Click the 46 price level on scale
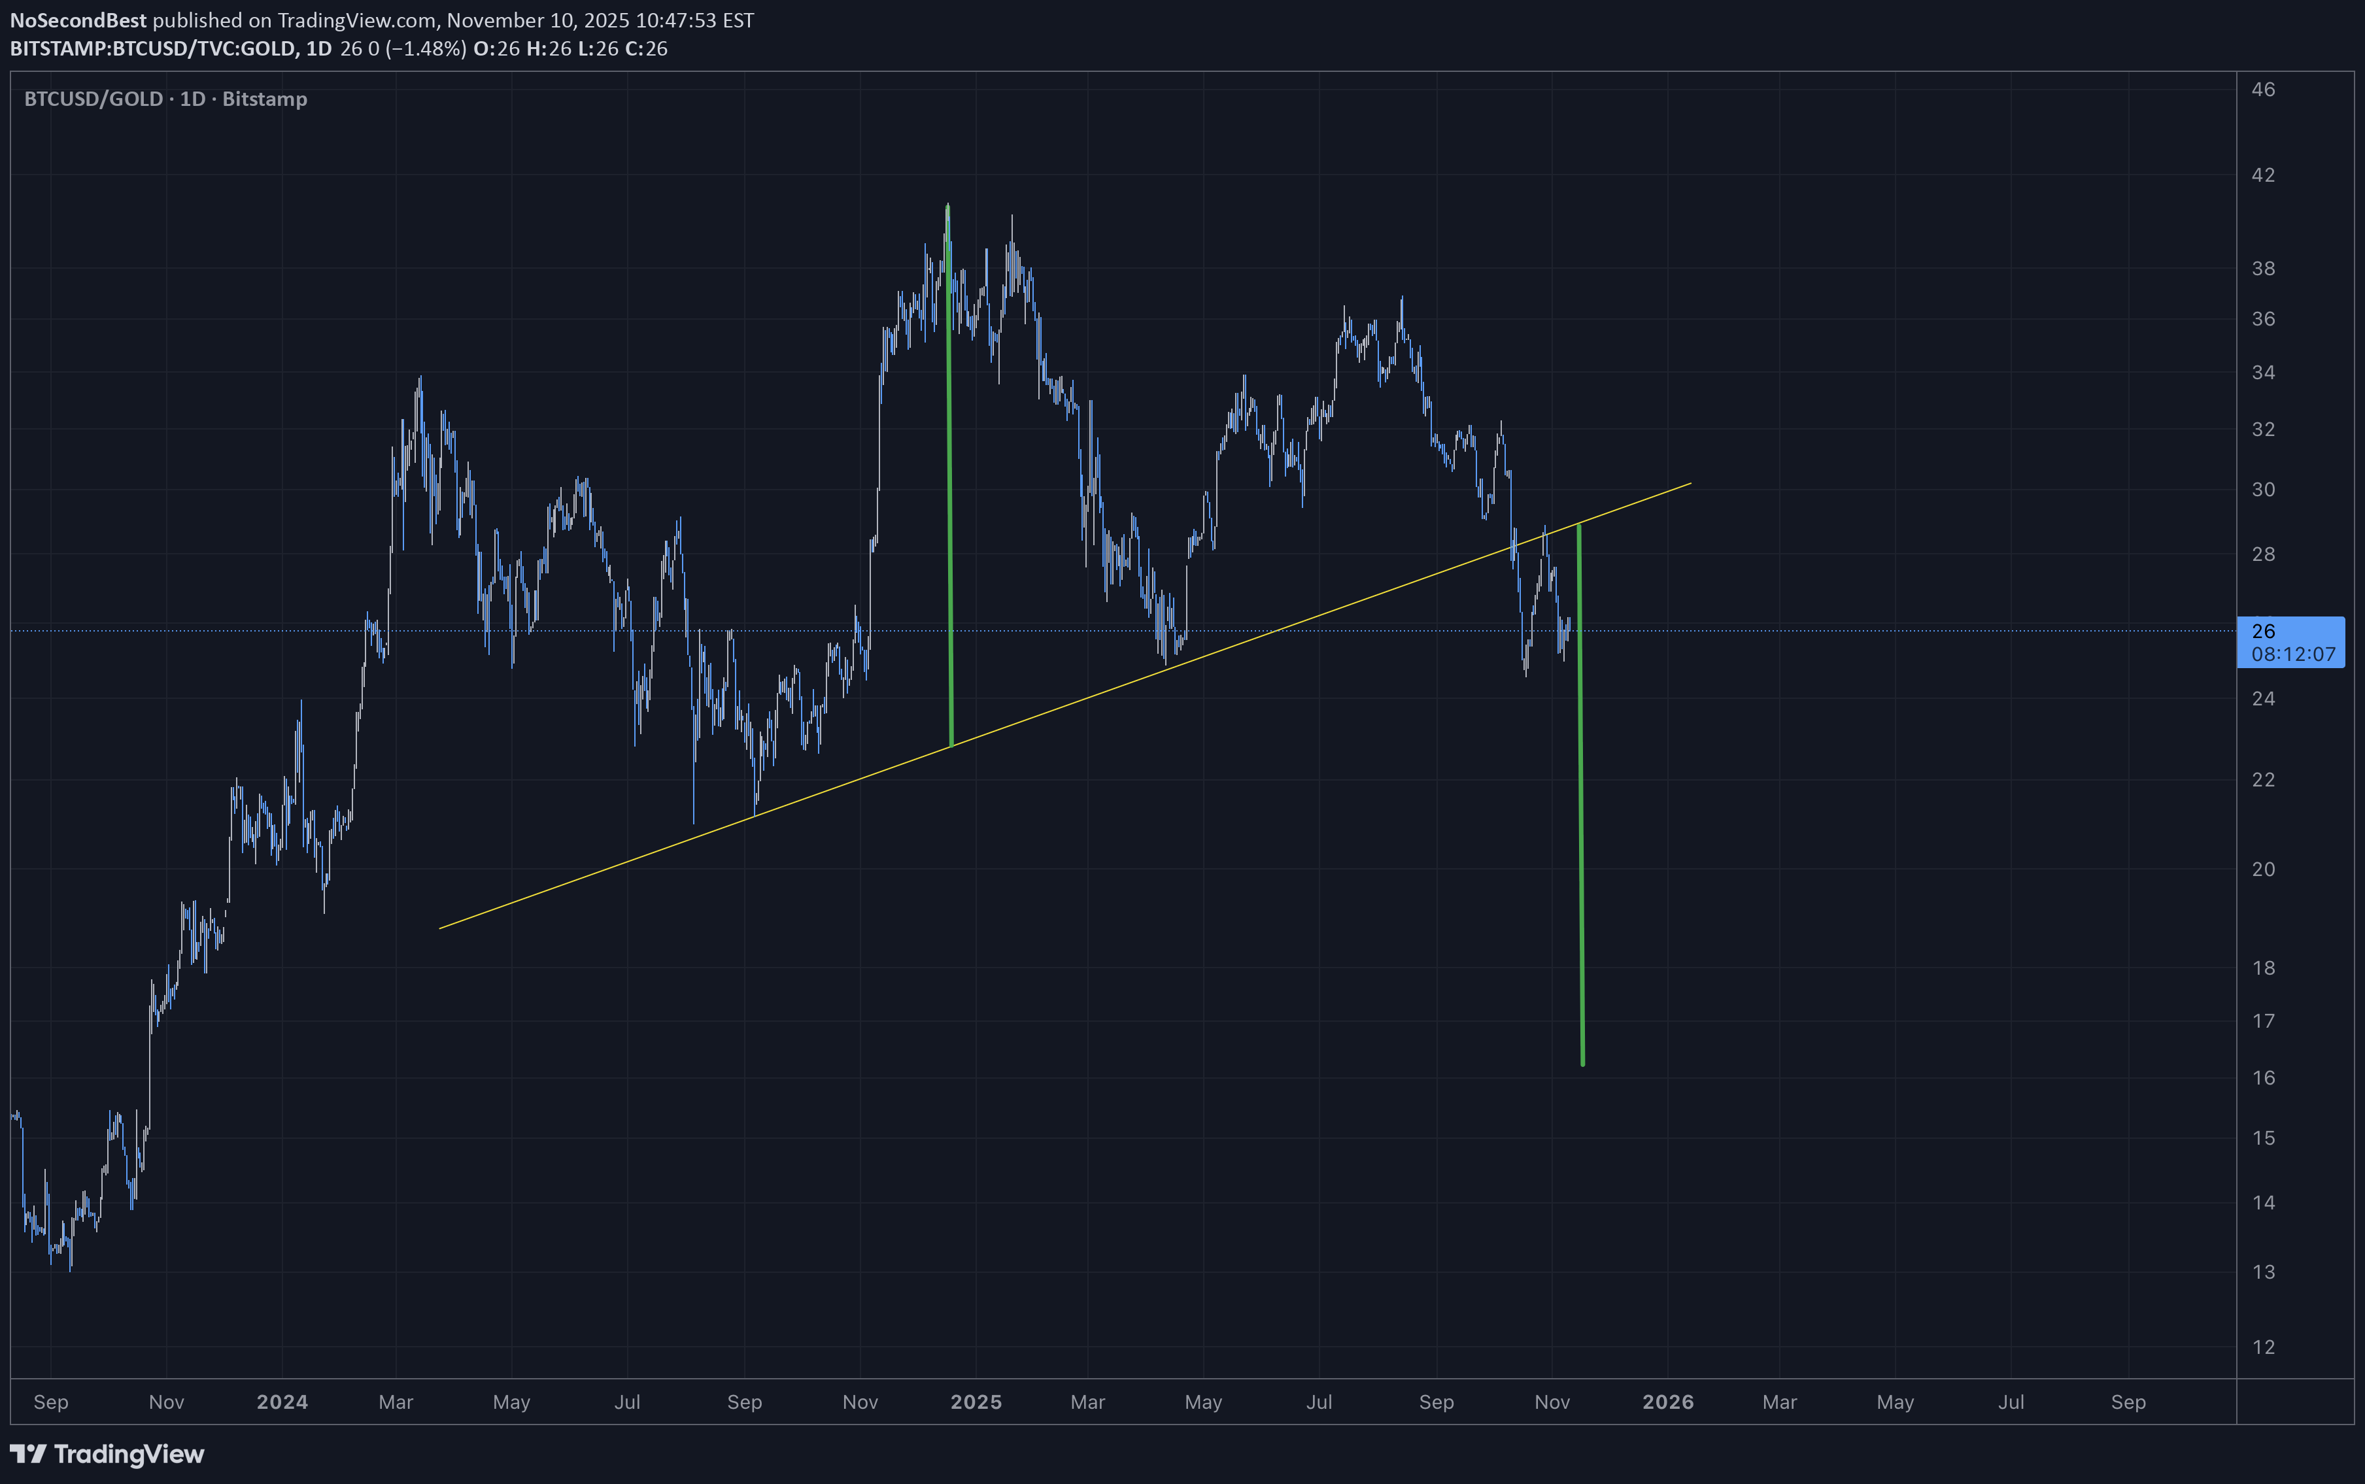Image resolution: width=2365 pixels, height=1484 pixels. [2263, 90]
